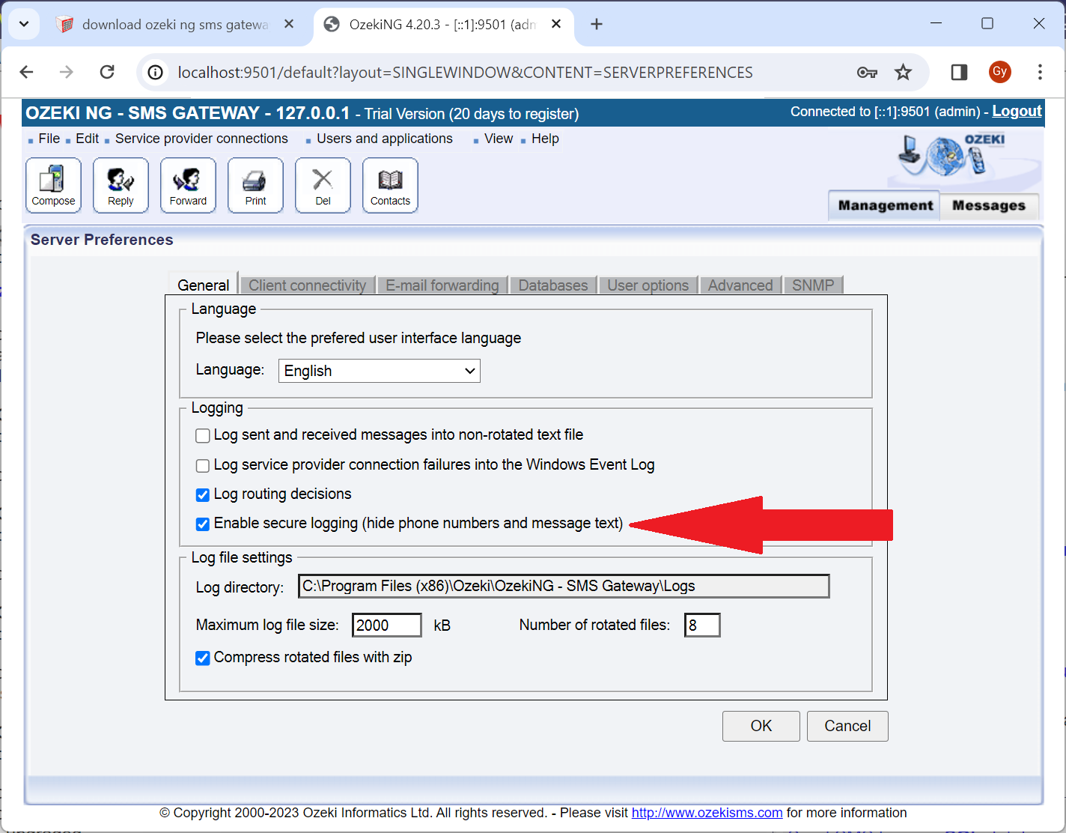Screen dimensions: 1066x833
Task: Open the Contacts toolbar icon
Action: (x=390, y=185)
